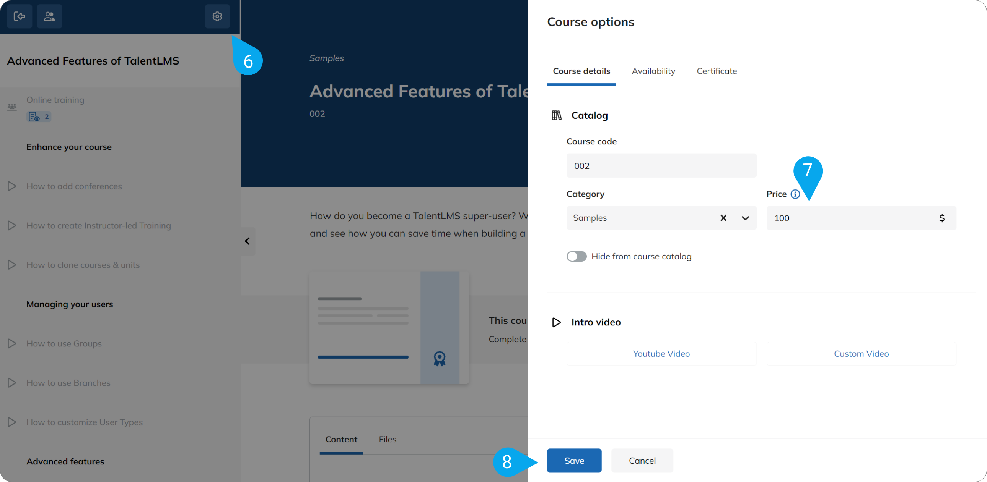This screenshot has height=482, width=987.
Task: Open How to use Groups unit
Action: [x=64, y=343]
